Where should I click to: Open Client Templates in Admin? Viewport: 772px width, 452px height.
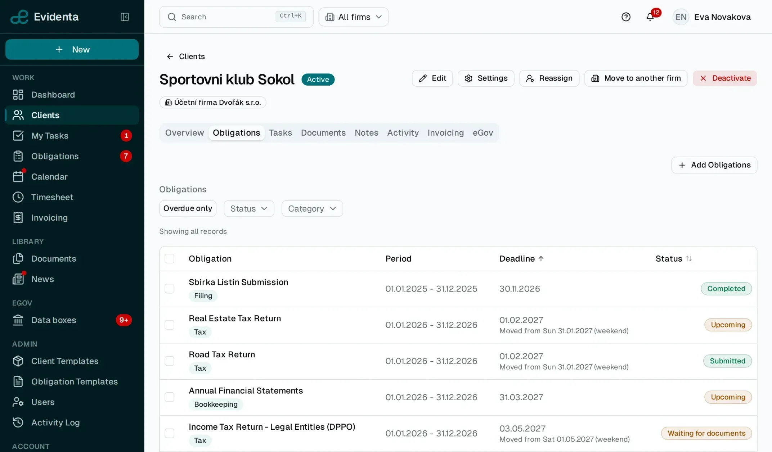click(72, 361)
